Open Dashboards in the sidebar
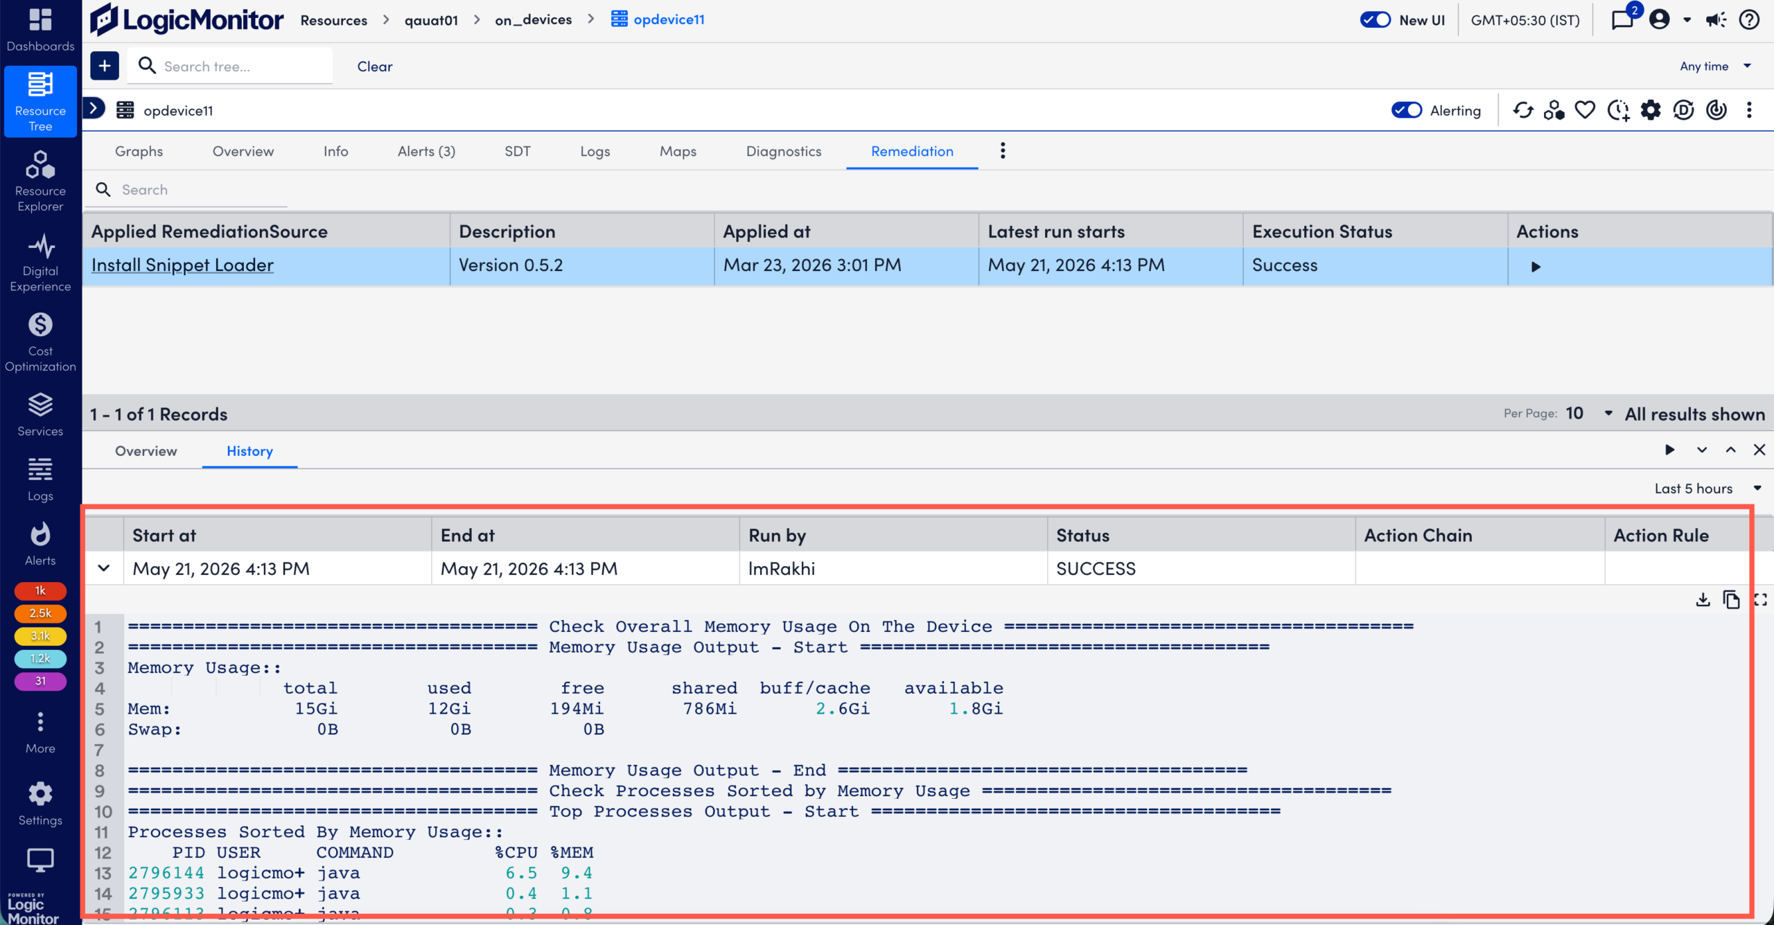This screenshot has width=1774, height=925. 40,30
